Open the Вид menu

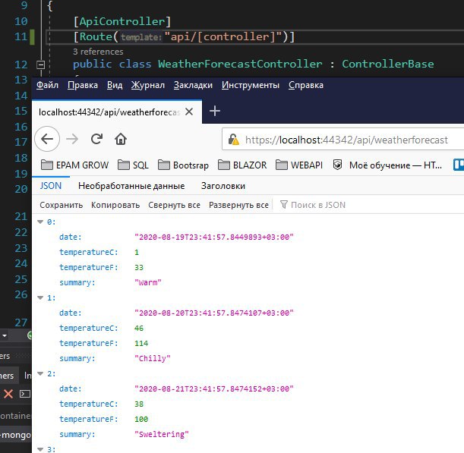point(115,85)
